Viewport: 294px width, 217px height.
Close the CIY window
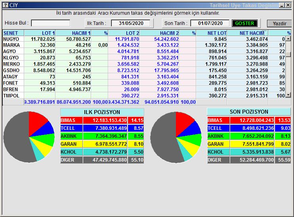[288, 5]
